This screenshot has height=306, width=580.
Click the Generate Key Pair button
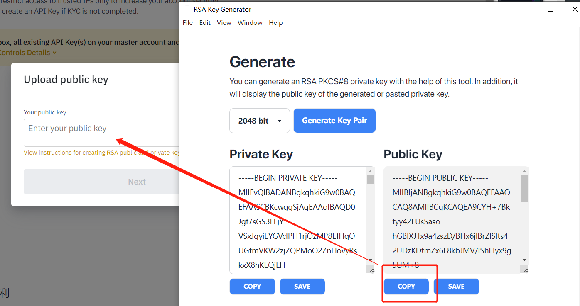(334, 121)
